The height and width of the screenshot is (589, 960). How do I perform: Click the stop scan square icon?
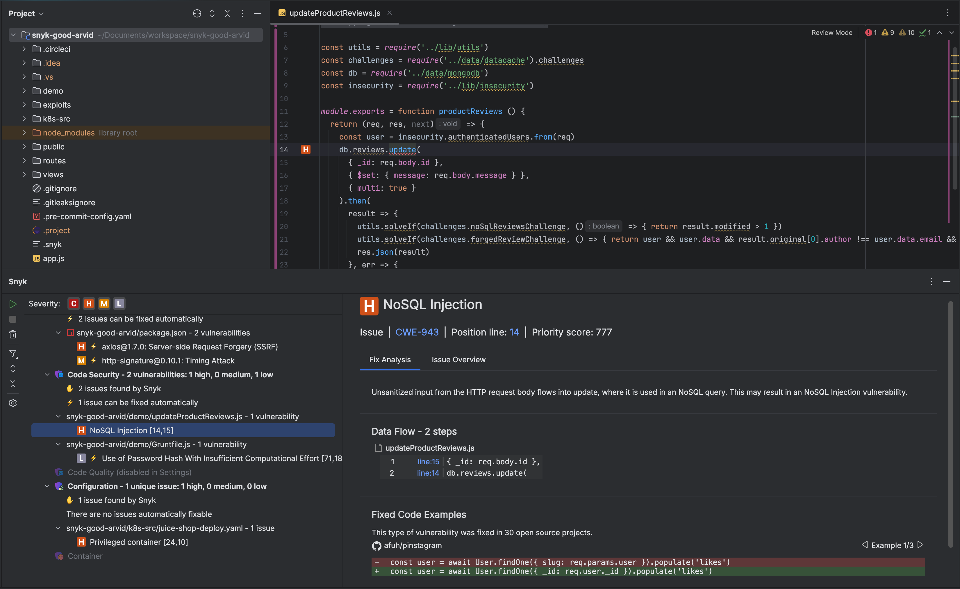pos(13,320)
